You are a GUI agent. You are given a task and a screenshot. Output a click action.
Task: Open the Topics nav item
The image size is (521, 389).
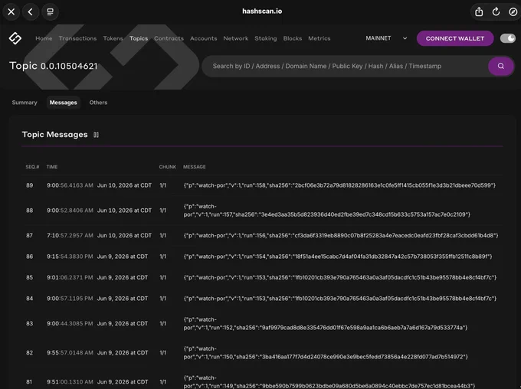[139, 38]
